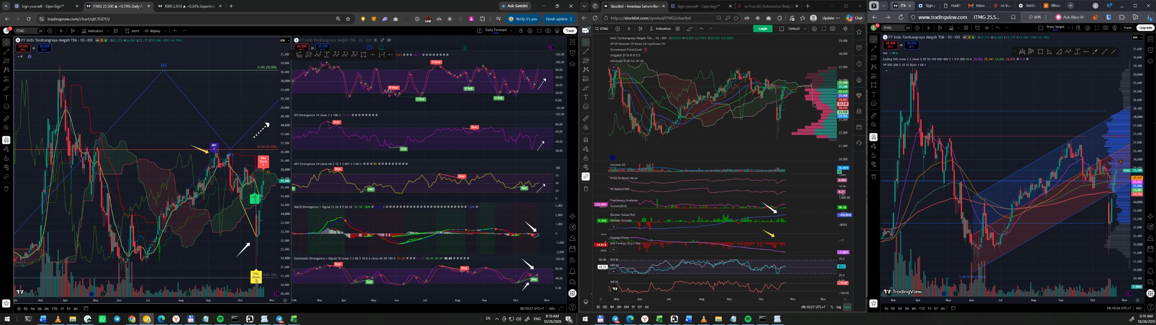Open the Default template dropdown in Stockbit

tap(804, 28)
